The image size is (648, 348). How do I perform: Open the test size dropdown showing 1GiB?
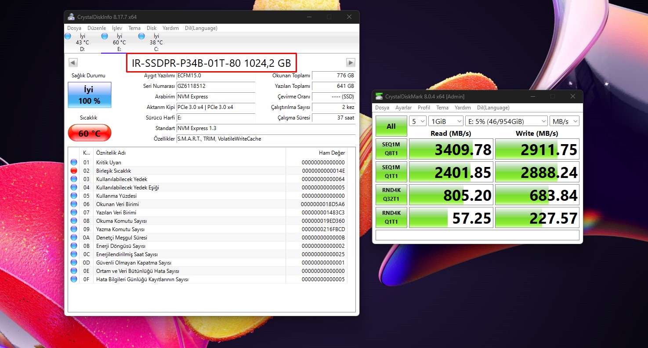tap(446, 121)
